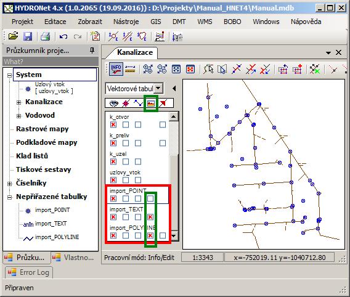Click the blue node-on-line edit tool
The height and width of the screenshot is (297, 350).
[x=237, y=69]
